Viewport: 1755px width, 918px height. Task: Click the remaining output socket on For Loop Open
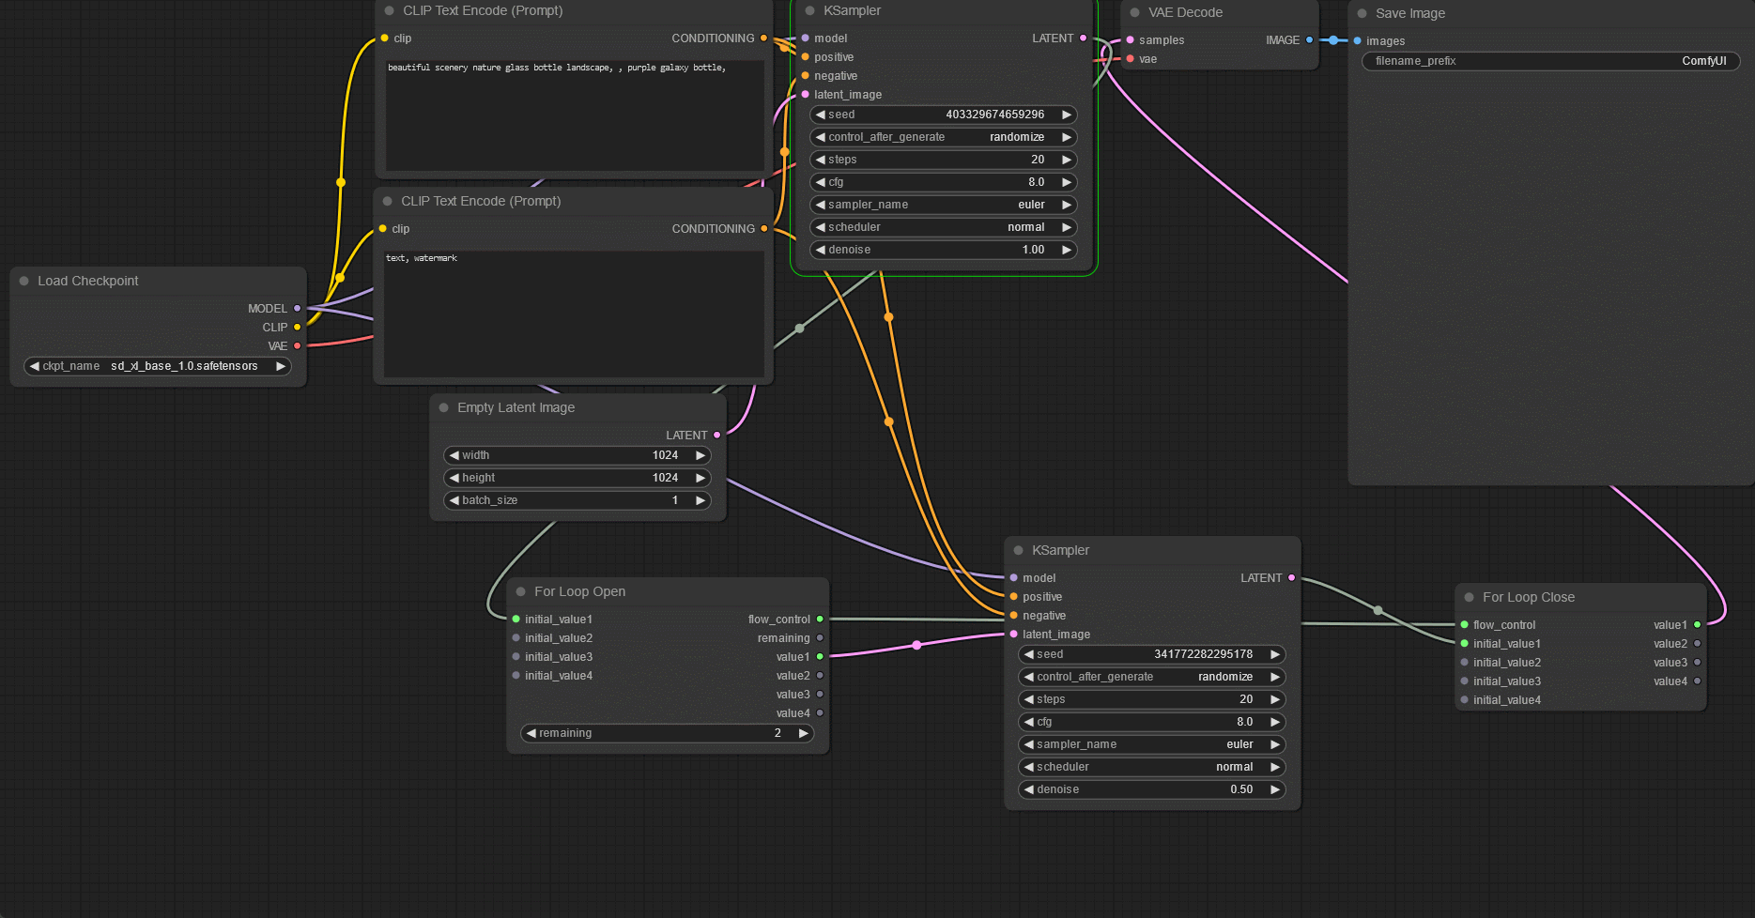(x=820, y=637)
